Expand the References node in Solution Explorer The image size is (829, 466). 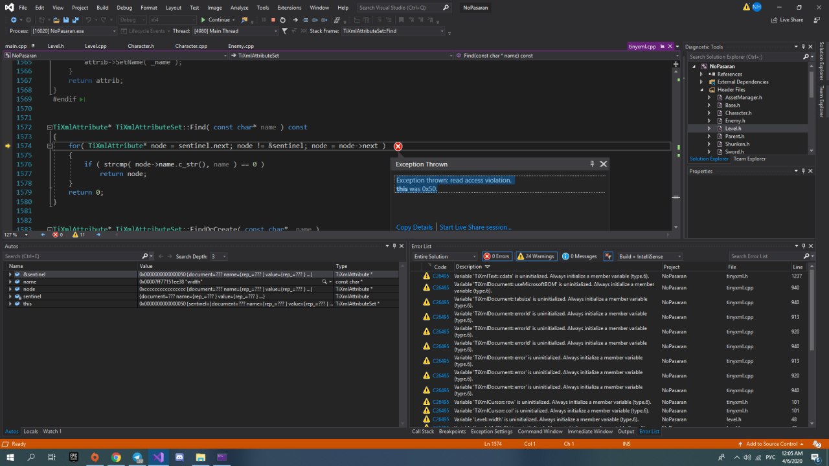pyautogui.click(x=701, y=74)
